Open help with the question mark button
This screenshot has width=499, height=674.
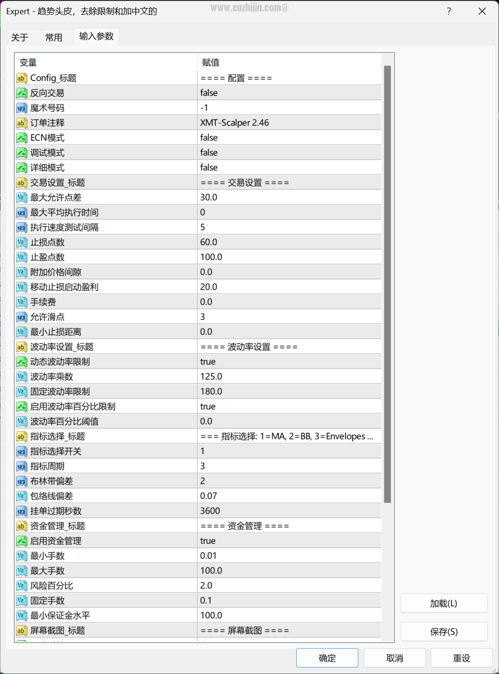[x=449, y=11]
